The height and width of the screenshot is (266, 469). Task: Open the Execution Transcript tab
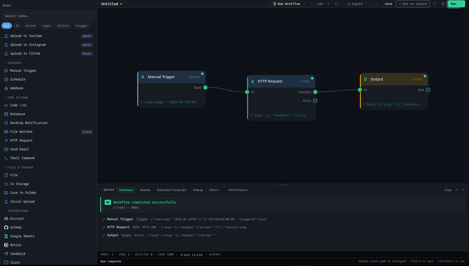[x=172, y=190]
